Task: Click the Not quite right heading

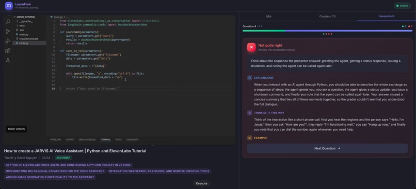Action: 270,45
